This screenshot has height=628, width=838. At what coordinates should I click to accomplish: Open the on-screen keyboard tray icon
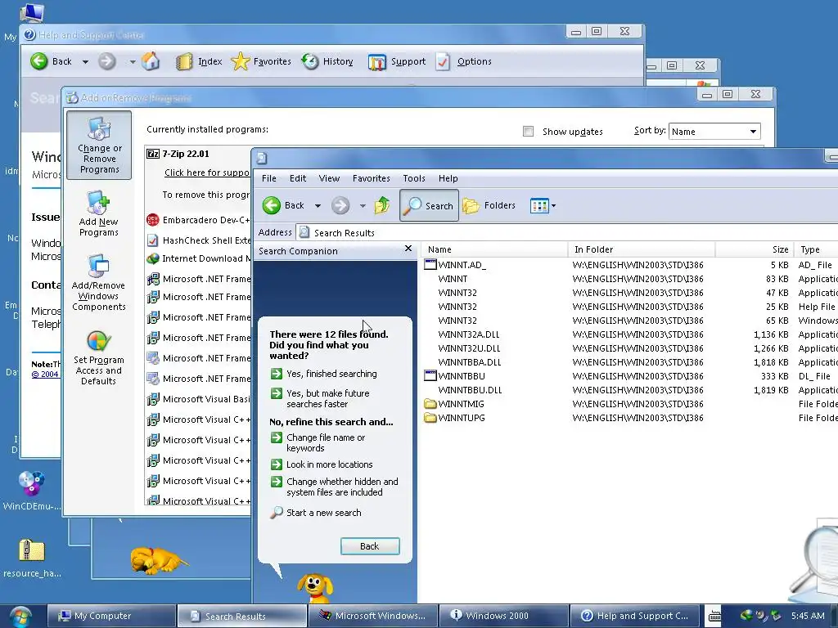point(714,617)
